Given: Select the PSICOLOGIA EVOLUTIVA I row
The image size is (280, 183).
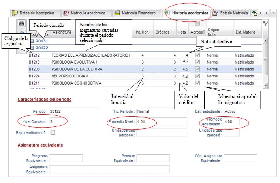Looking at the screenshot, I should [x=145, y=62].
